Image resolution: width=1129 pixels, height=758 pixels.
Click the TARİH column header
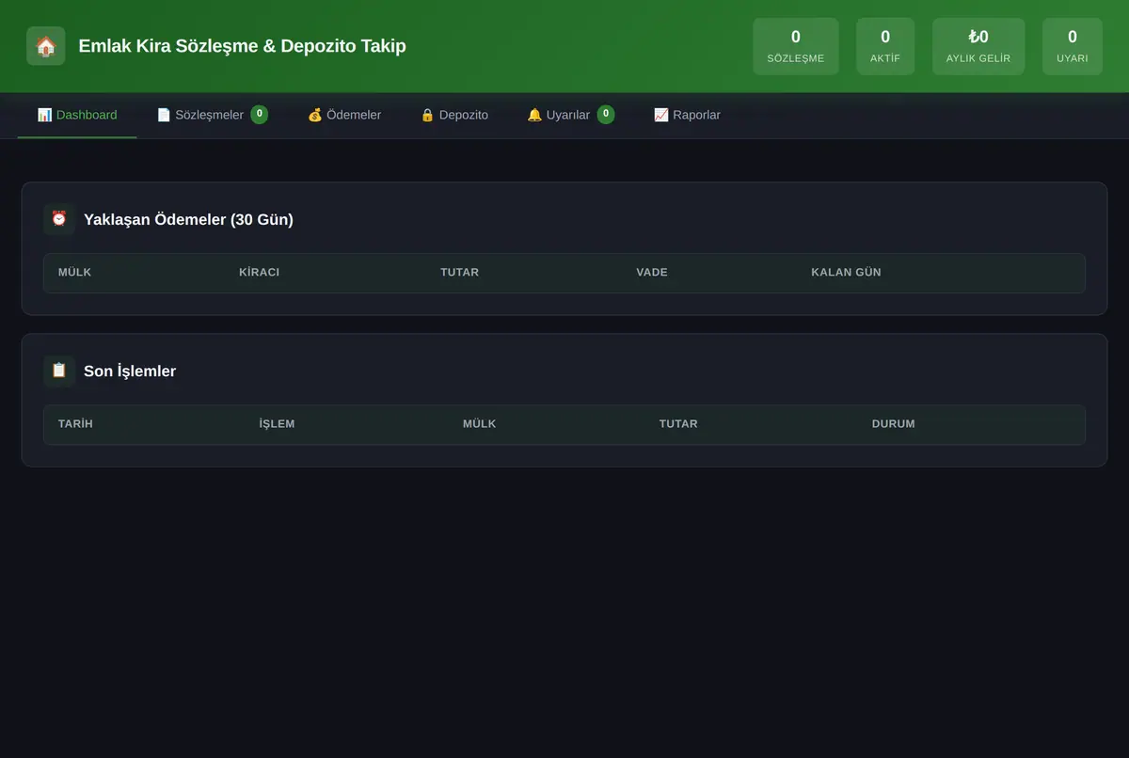(75, 424)
